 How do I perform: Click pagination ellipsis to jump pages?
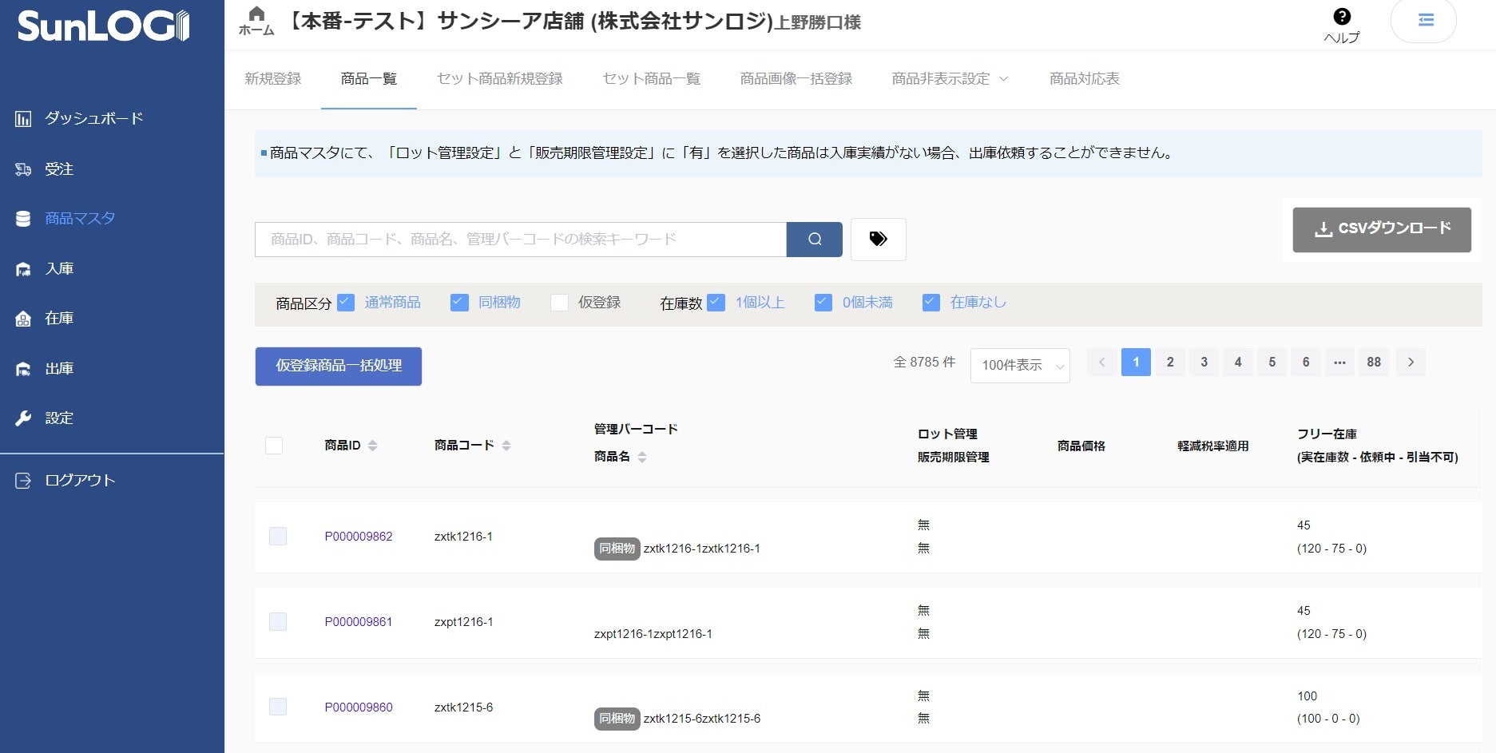coord(1339,363)
